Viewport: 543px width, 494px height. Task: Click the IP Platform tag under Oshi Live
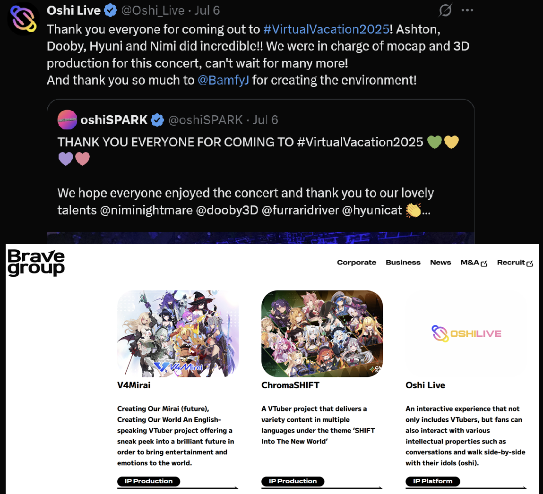[x=432, y=481]
